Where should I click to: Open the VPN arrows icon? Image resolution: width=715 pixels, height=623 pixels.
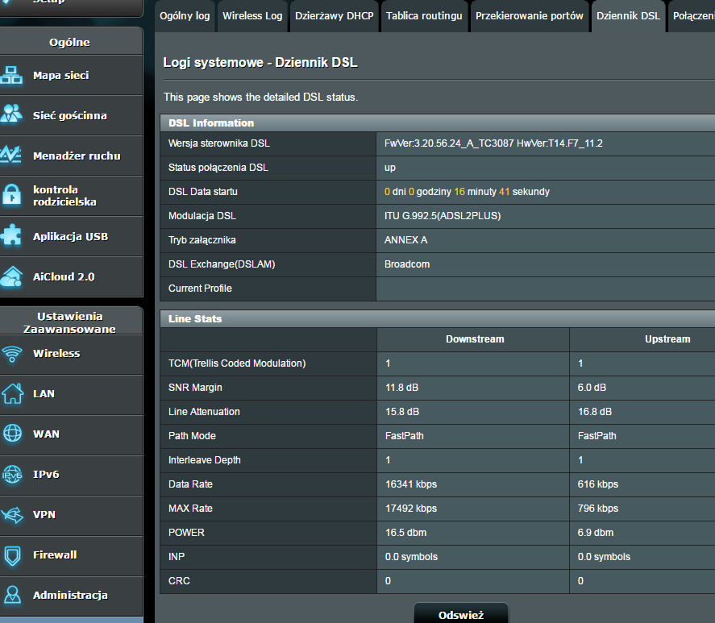12,515
